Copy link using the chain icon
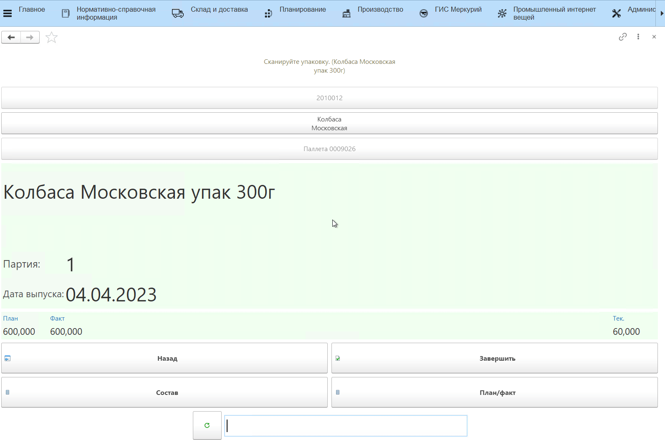 (622, 37)
